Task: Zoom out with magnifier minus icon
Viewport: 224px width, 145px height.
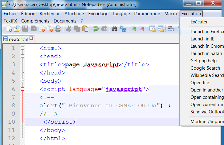Action: tap(142, 29)
